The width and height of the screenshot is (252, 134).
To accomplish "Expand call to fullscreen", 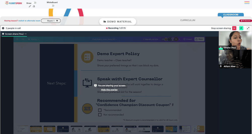I will point(248,28).
